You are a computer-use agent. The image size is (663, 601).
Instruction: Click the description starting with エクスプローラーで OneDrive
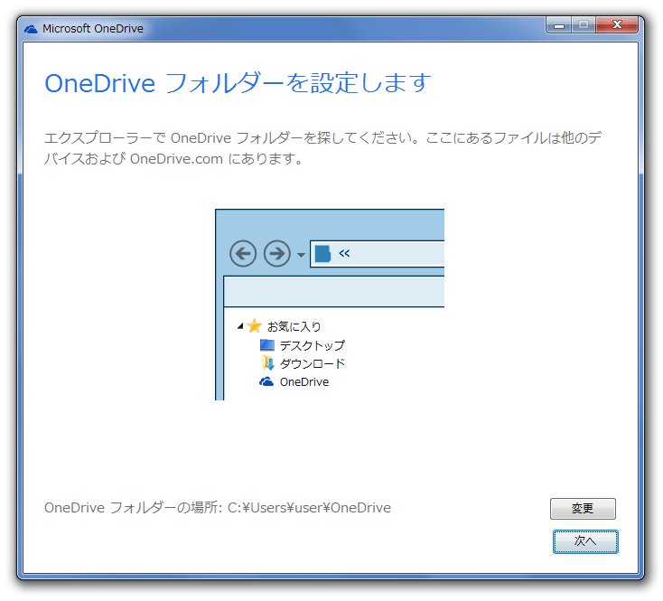click(x=322, y=148)
